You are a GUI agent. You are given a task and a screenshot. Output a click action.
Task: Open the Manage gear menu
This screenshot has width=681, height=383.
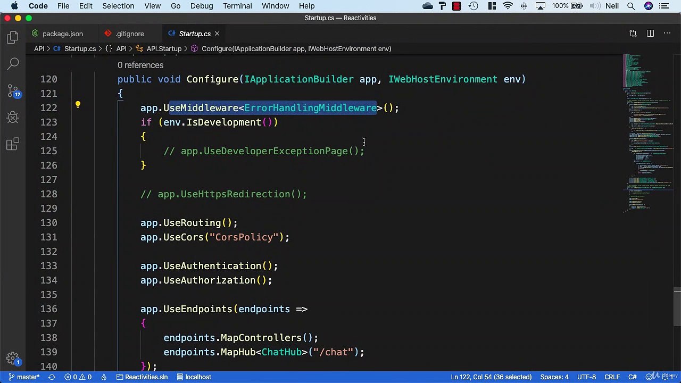(x=13, y=358)
